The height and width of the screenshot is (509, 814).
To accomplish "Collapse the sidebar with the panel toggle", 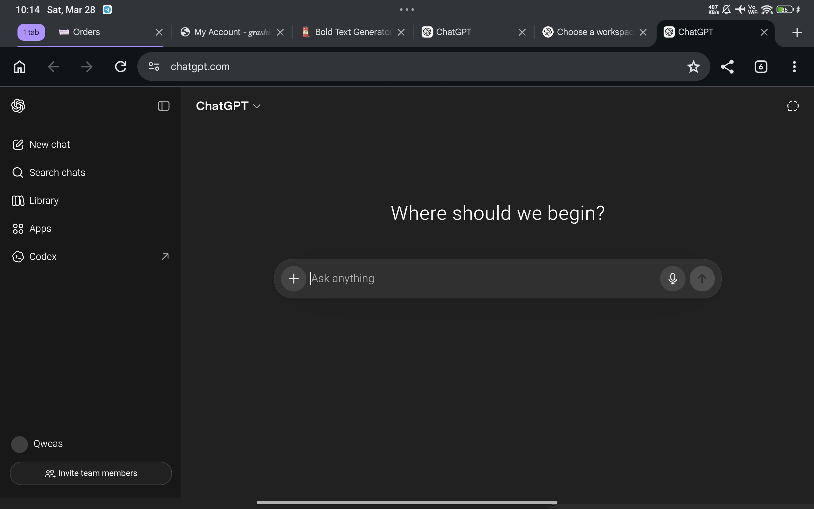I will (163, 106).
